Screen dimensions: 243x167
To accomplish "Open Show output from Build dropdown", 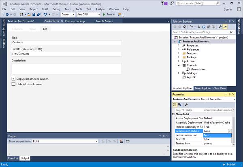I will (65, 141).
